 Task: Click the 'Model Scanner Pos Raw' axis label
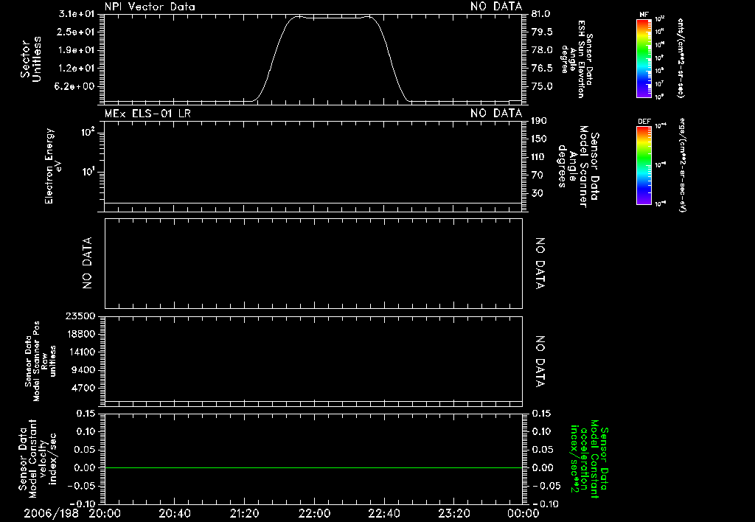tap(41, 361)
